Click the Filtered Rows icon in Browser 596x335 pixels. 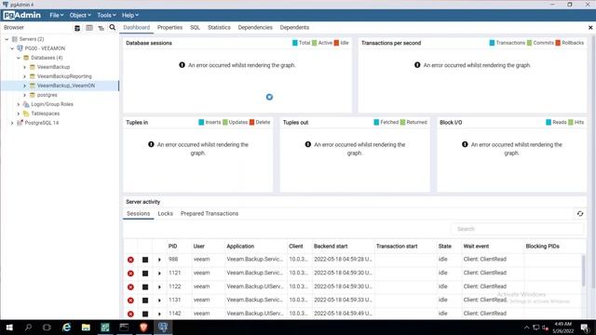(x=102, y=28)
